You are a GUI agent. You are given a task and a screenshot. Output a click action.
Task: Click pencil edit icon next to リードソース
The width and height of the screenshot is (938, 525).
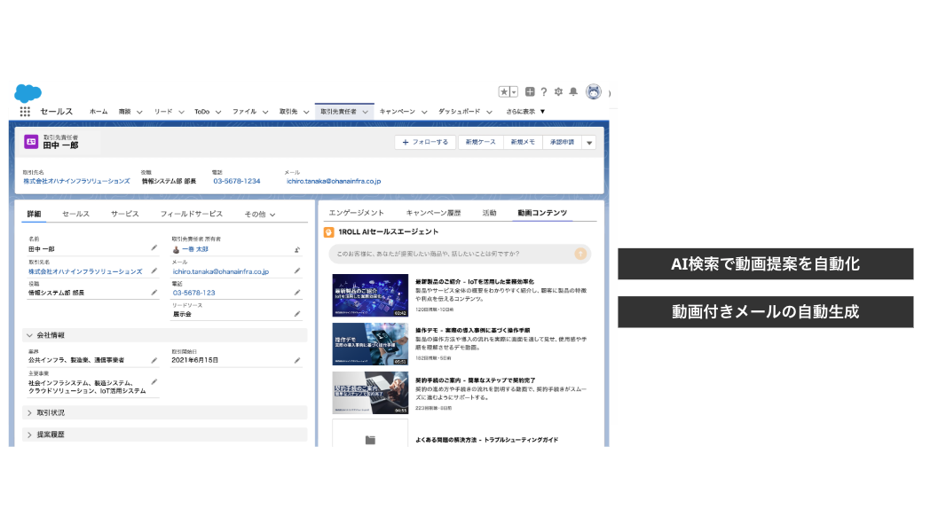pos(297,314)
